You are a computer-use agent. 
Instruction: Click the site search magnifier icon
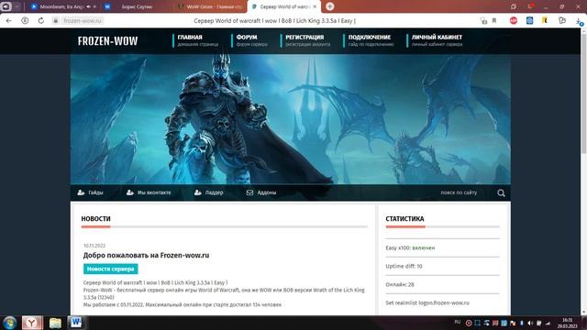click(501, 193)
